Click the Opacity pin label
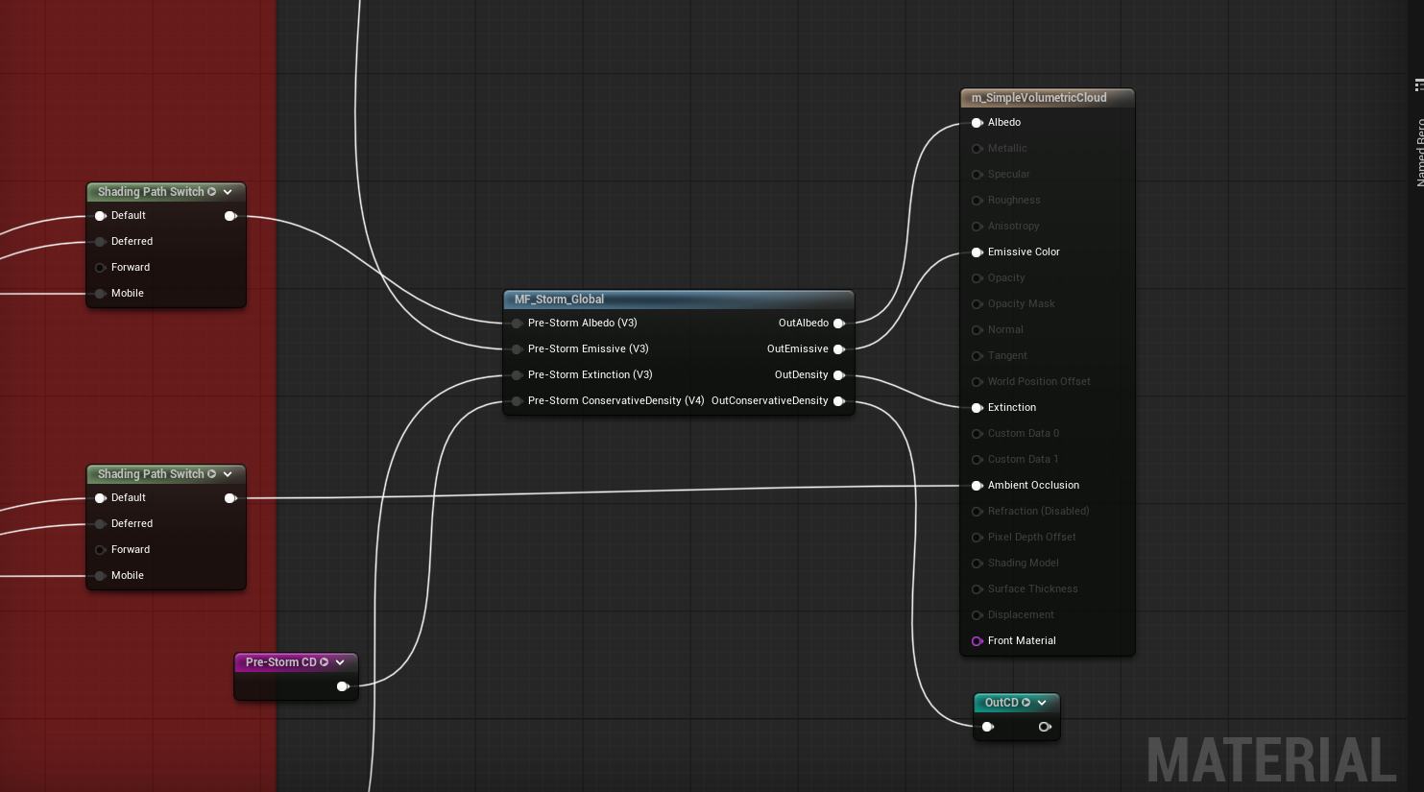This screenshot has width=1424, height=792. click(1006, 278)
